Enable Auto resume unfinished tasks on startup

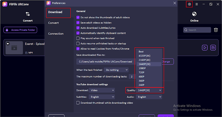(78, 43)
